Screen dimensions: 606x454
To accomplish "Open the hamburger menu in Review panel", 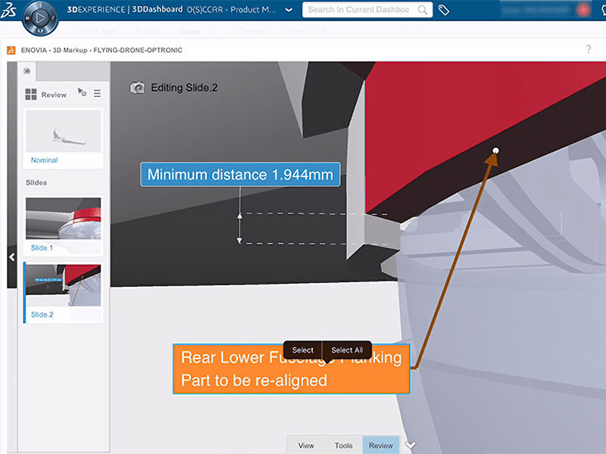I will 98,94.
